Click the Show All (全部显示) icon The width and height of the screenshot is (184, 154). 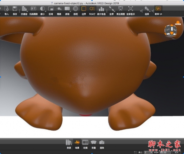click(130, 9)
